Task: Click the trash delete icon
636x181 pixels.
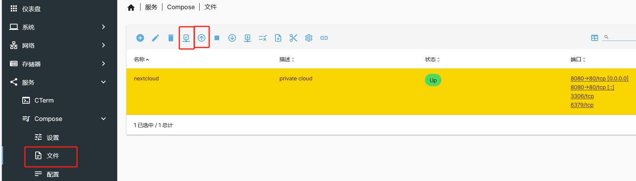Action: [171, 38]
